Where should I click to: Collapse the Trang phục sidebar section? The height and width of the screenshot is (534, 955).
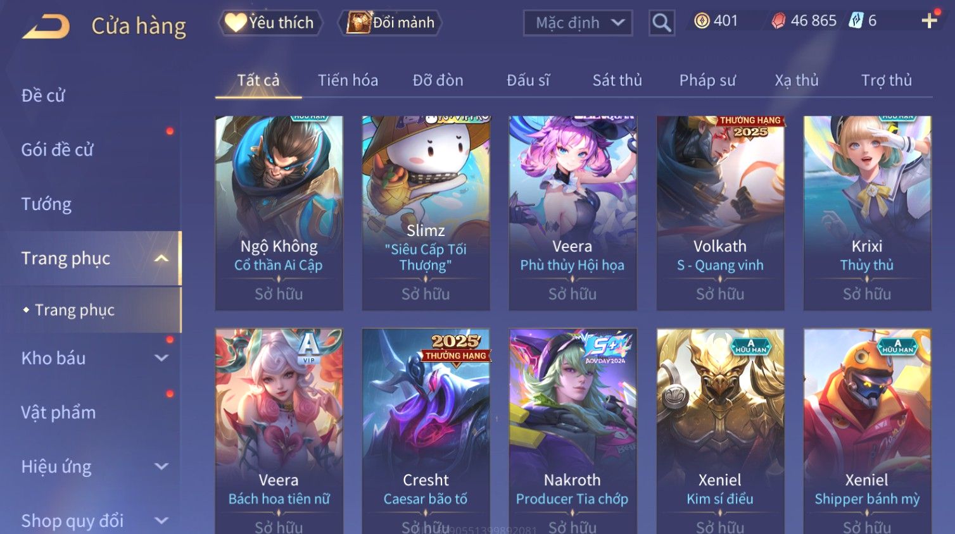coord(161,258)
